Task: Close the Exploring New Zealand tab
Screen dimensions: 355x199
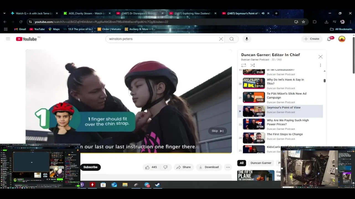Action: tap(215, 13)
